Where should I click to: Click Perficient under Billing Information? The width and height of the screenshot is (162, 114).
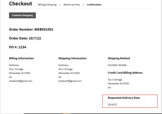(14, 65)
